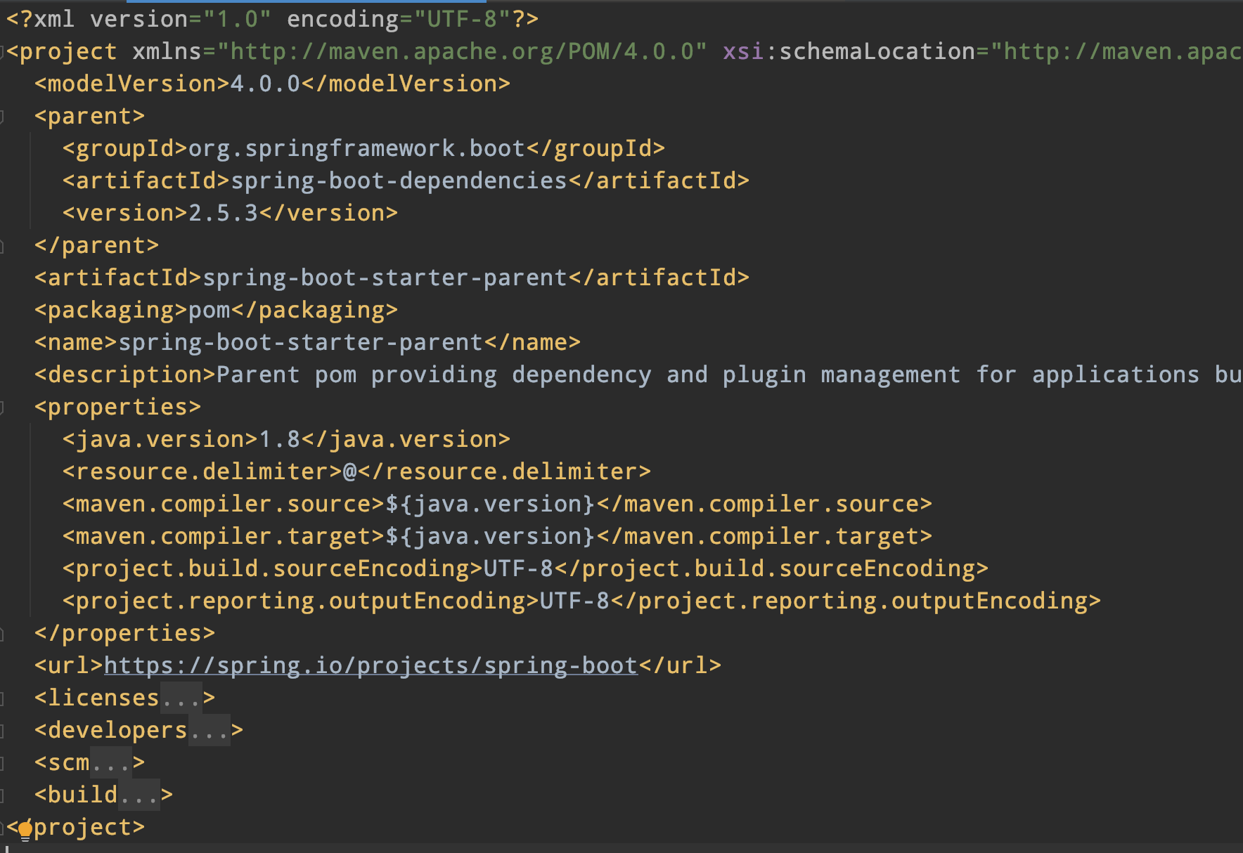Click spring-boot-dependencies artifactId text

pos(399,181)
